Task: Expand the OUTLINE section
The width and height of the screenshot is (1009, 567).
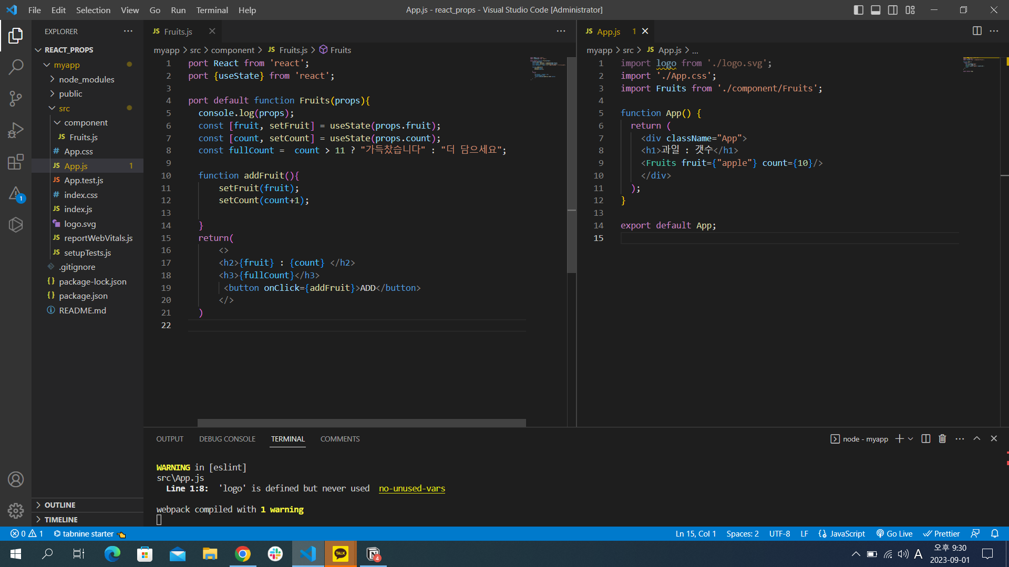Action: tap(60, 505)
